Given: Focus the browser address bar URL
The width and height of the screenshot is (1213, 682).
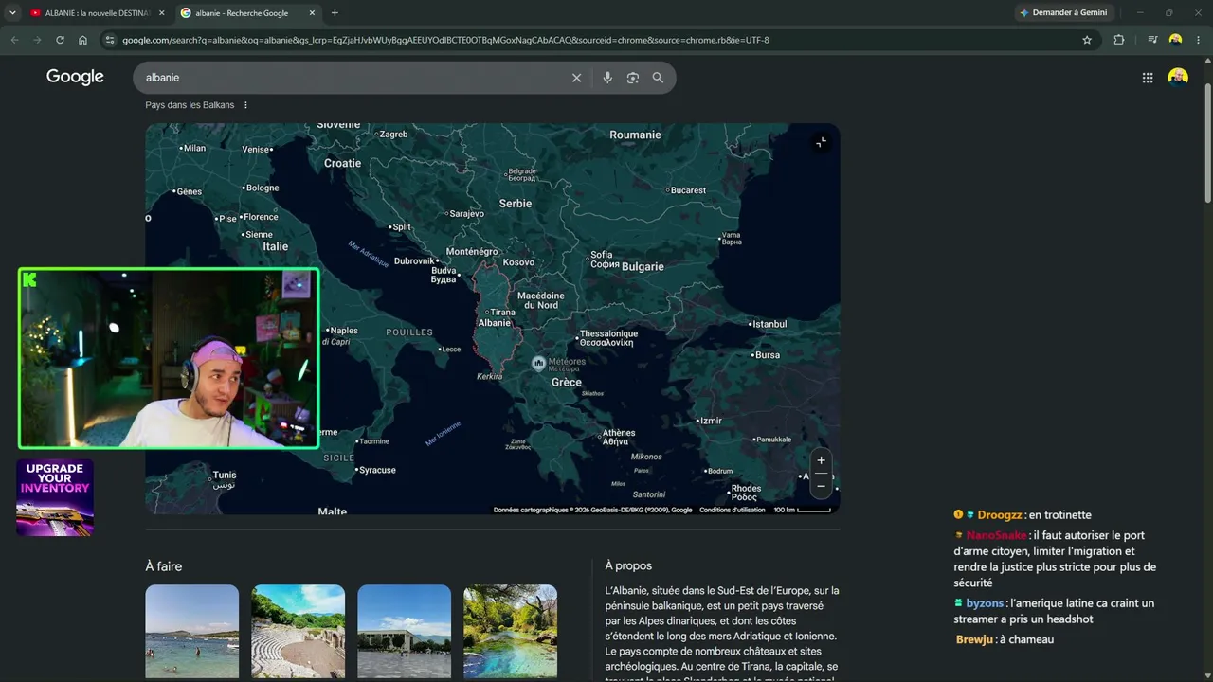Looking at the screenshot, I should 445,40.
